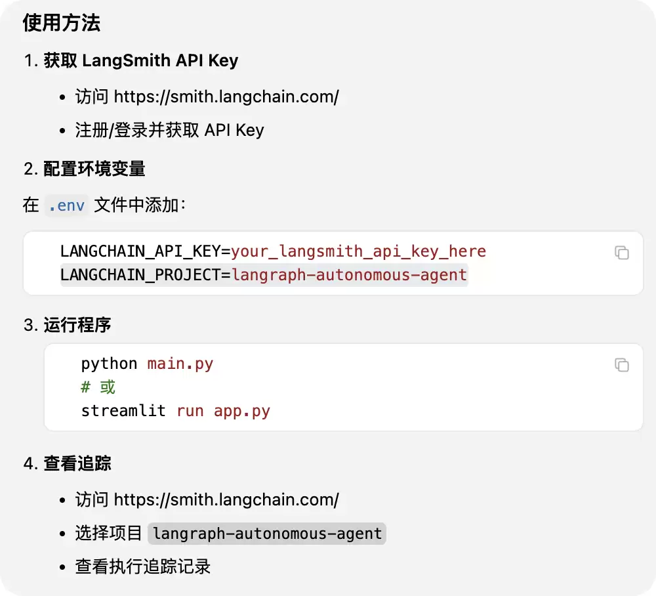Click the langraph-autonomous-agent inline code badge

tap(267, 534)
